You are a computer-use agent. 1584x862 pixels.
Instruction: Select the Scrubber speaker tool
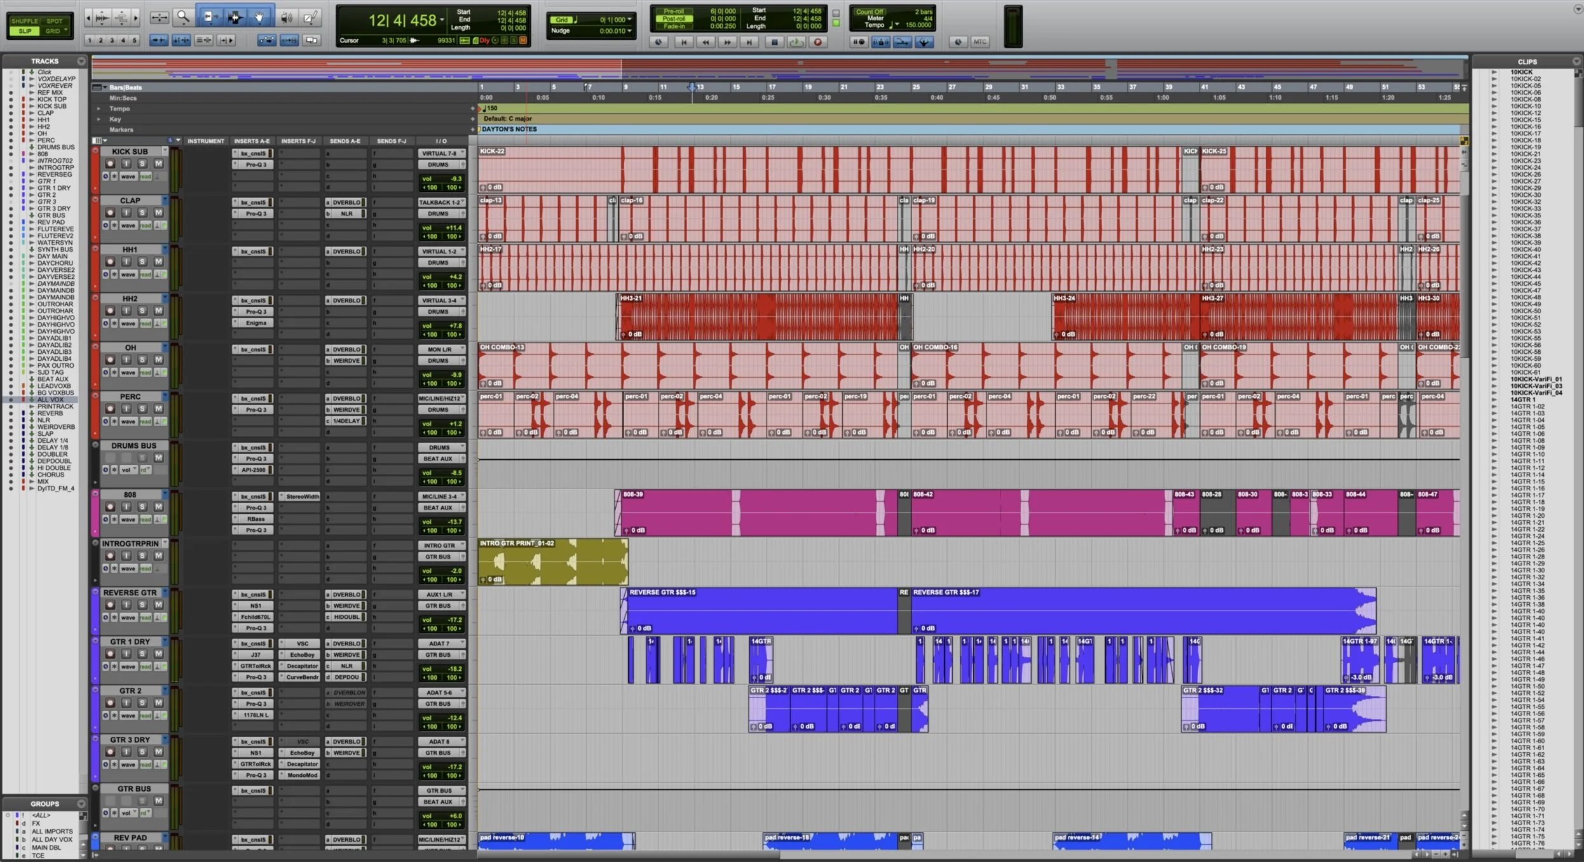click(287, 17)
